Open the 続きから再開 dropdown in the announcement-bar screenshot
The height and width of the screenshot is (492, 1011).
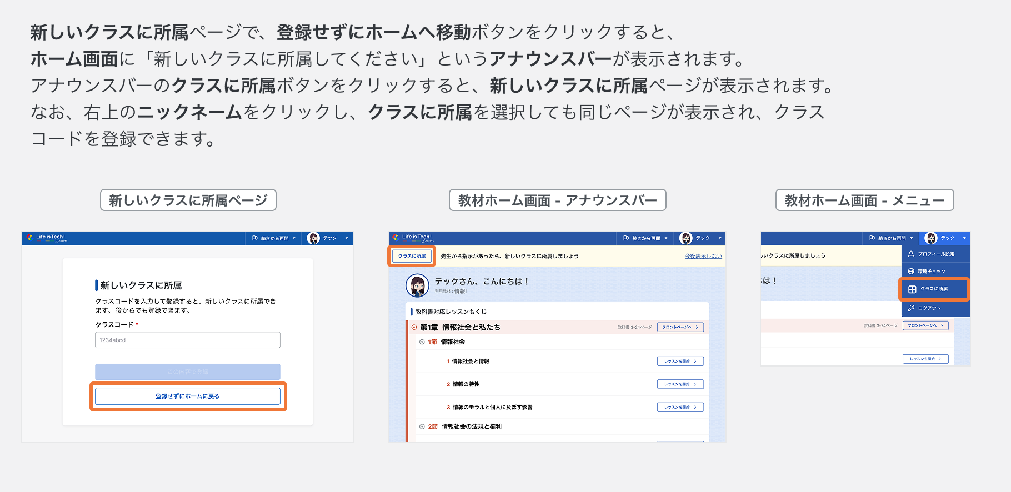[x=645, y=238]
